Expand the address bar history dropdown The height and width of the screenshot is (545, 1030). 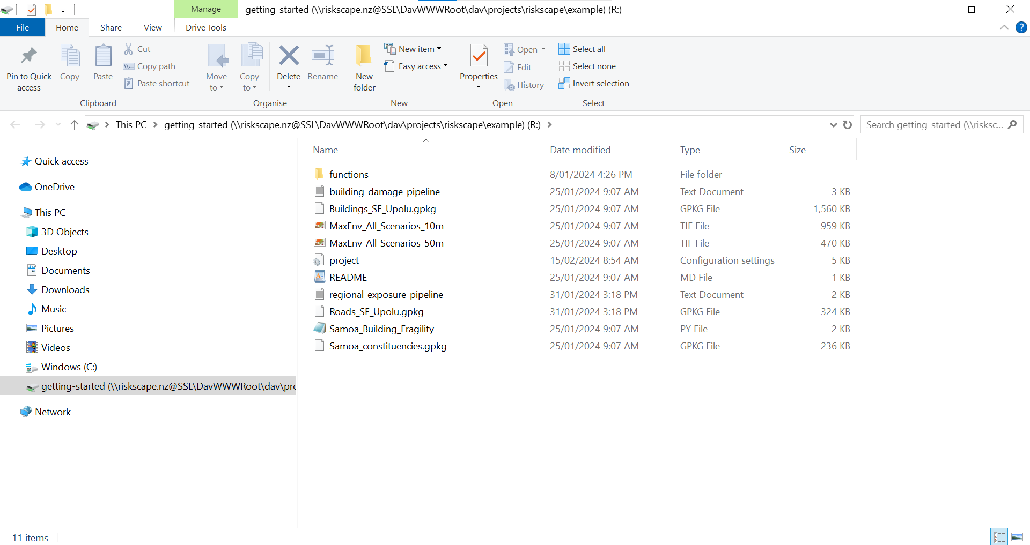[x=833, y=125]
